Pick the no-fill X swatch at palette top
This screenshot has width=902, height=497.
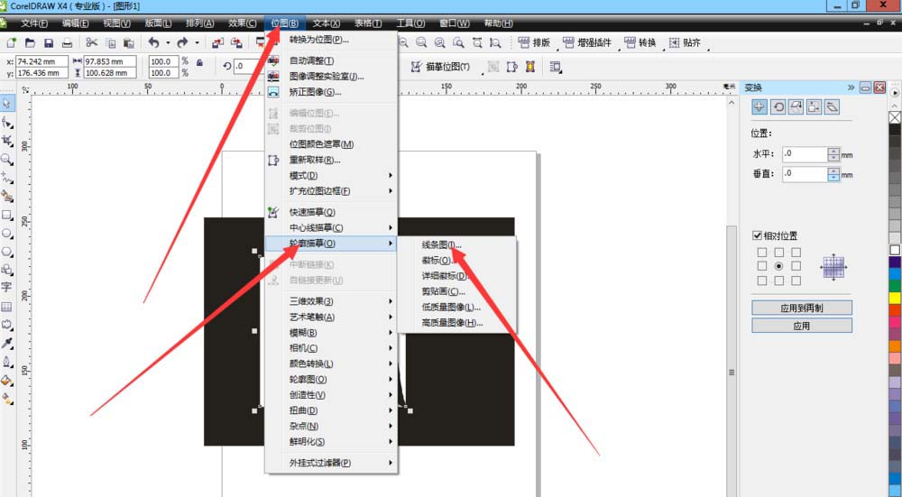click(x=895, y=117)
